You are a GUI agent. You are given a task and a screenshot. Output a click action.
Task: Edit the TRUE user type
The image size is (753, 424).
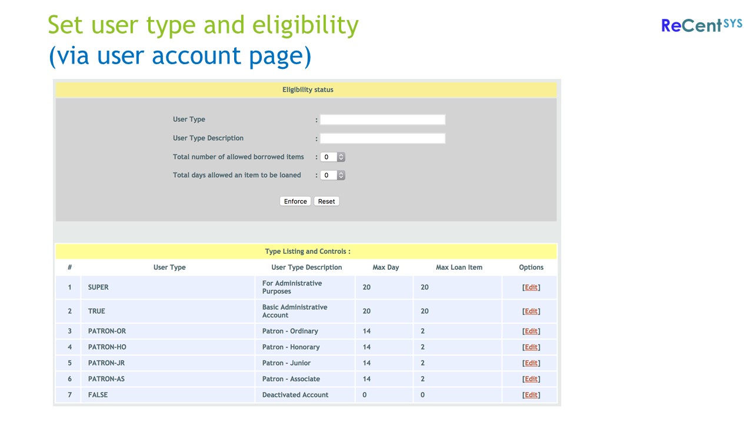(531, 312)
